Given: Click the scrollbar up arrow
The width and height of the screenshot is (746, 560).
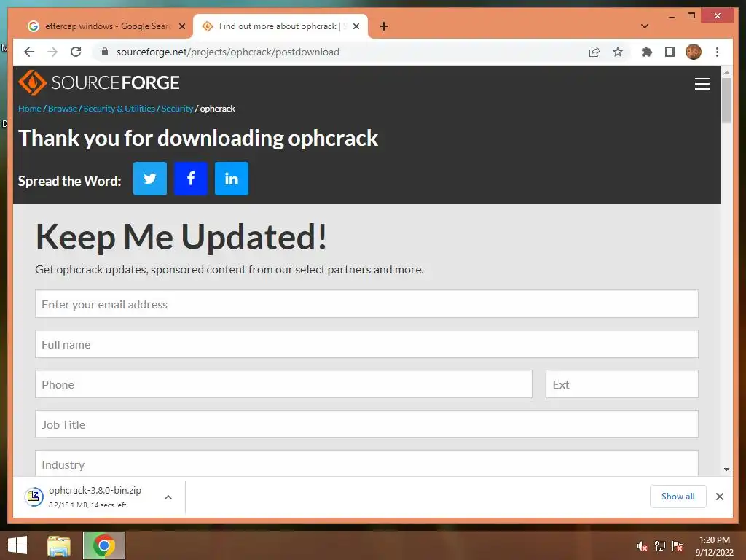Looking at the screenshot, I should (x=726, y=72).
